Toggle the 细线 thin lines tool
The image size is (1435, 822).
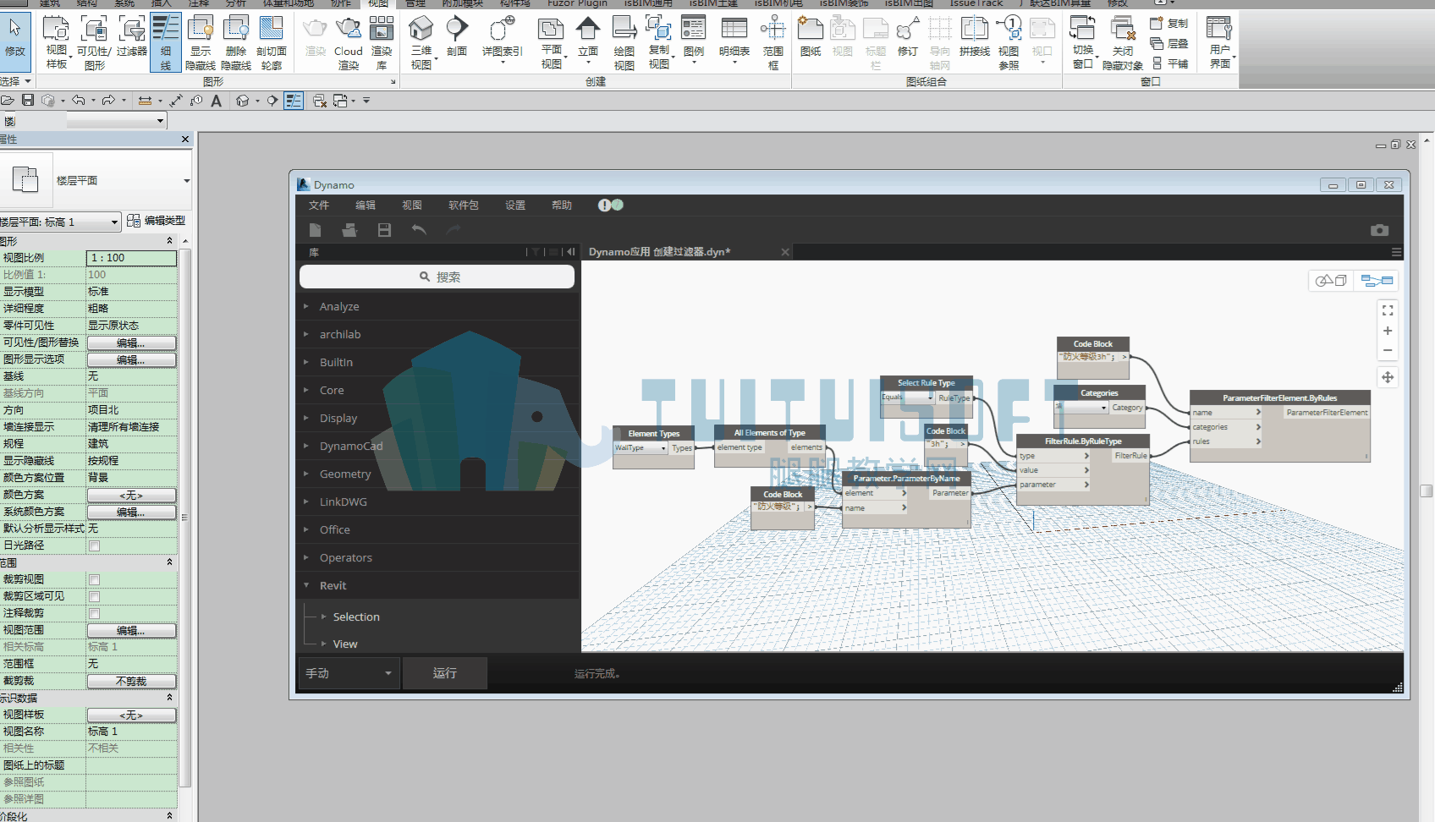[166, 41]
